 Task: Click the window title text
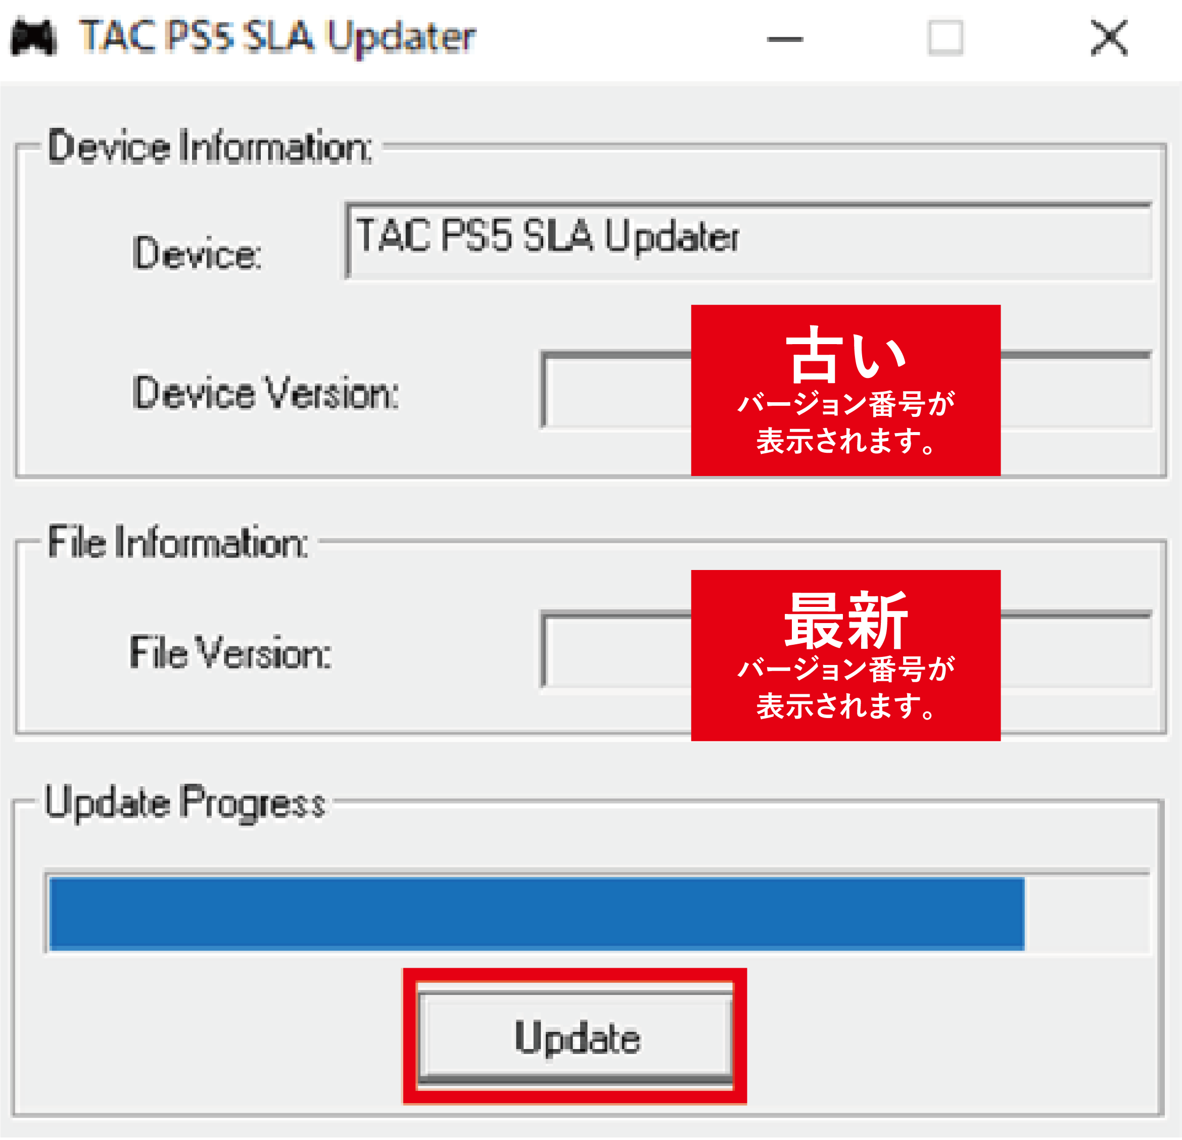[278, 37]
